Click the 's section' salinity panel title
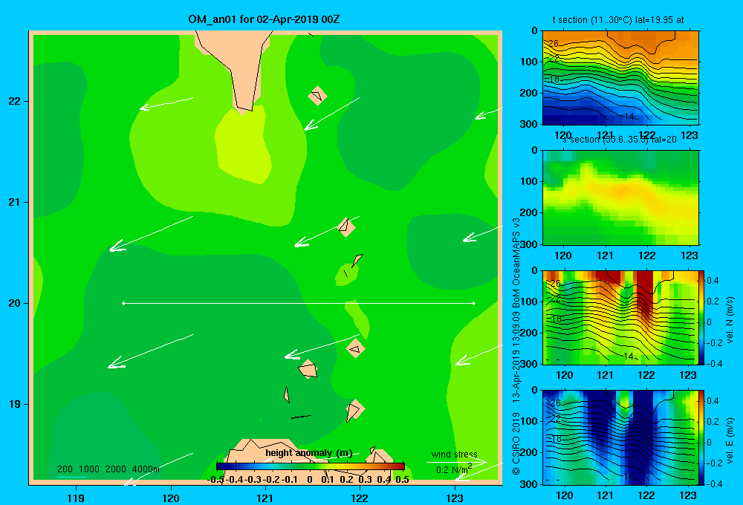Screen dimensions: 743x505 tap(619, 140)
